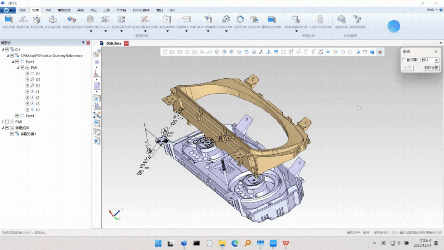Viewport: 444px width, 250px height.
Task: Toggle the SPAXIopPSProduct:DummyReference checkbox
Action: coord(12,56)
